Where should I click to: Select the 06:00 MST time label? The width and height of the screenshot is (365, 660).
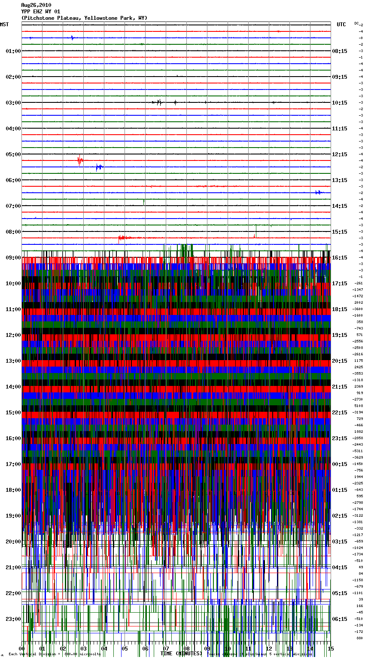click(13, 180)
